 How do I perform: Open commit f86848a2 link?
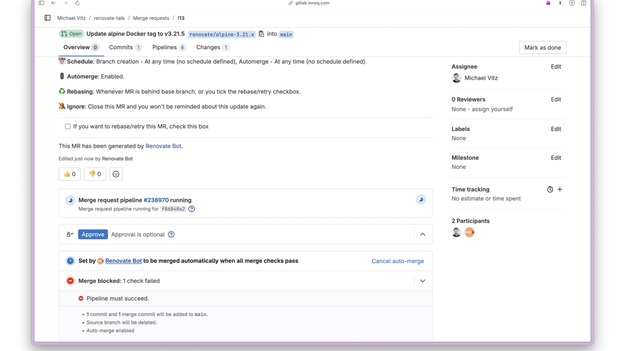coord(173,209)
